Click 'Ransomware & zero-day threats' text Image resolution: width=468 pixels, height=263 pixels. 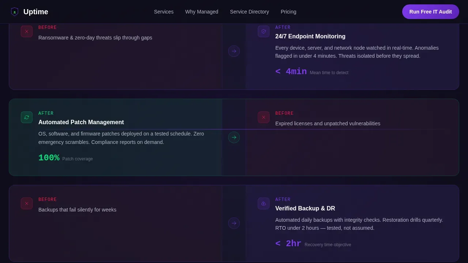95,38
